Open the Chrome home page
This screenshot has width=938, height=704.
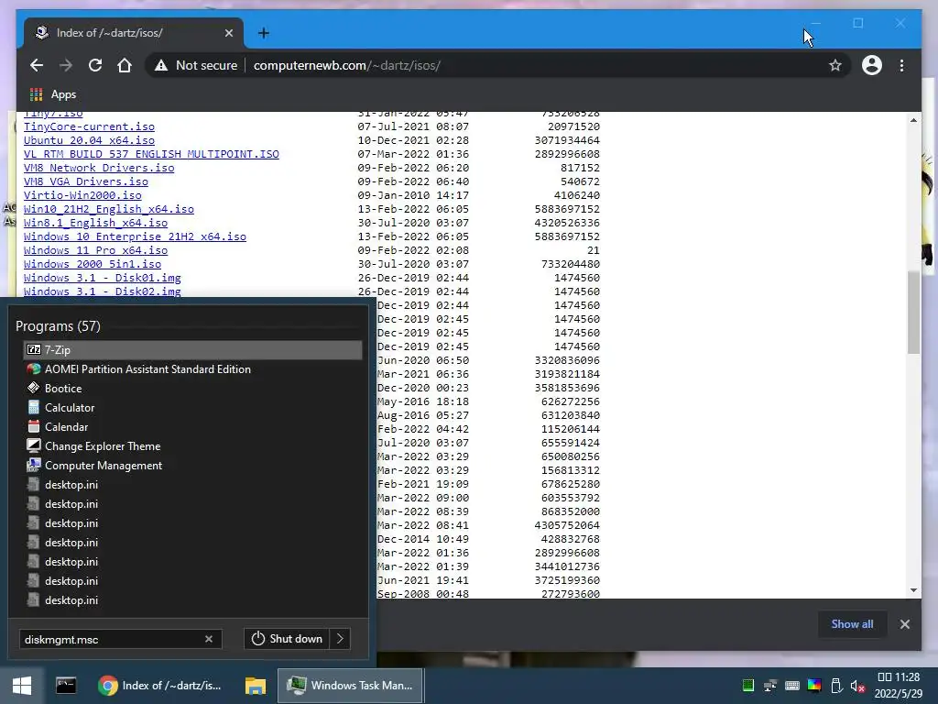(x=125, y=65)
